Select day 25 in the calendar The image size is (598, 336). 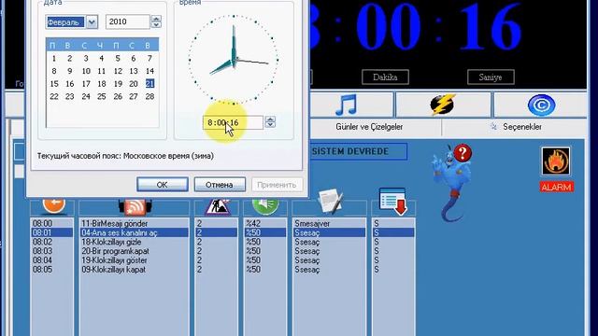[101, 96]
